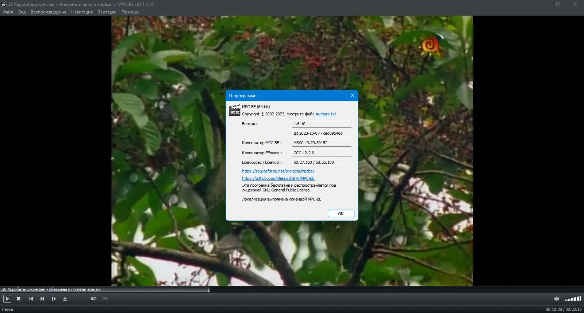Step forward one frame
This screenshot has height=313, width=584.
54,299
